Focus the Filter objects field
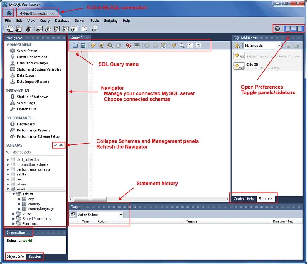307x264 pixels. click(37, 152)
